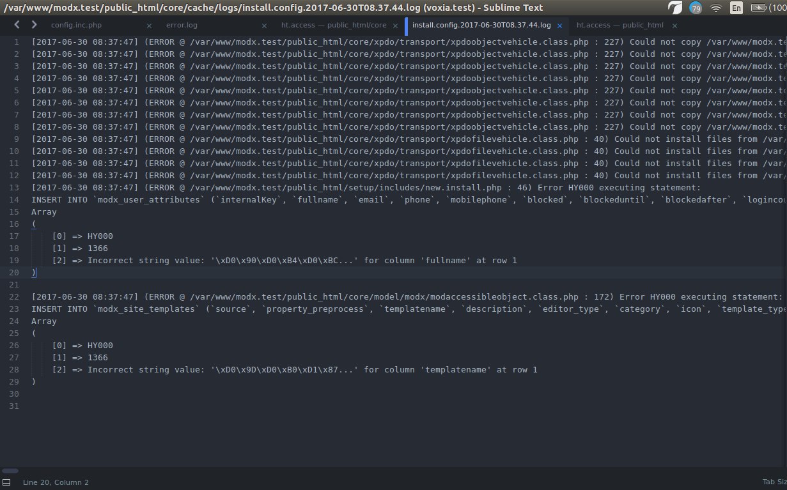This screenshot has height=490, width=787.
Task: Toggle the side bar icon in status bar
Action: (x=6, y=482)
